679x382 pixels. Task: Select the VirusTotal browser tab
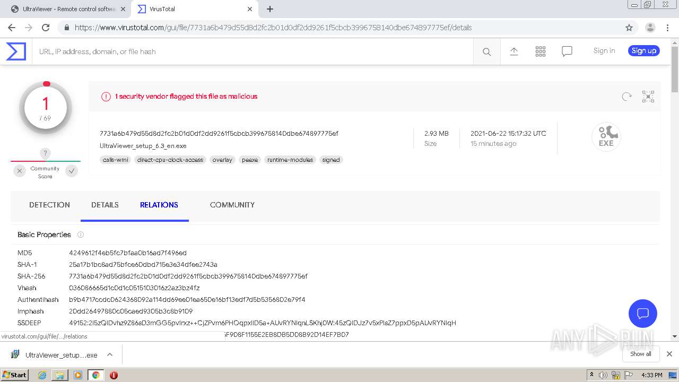194,9
